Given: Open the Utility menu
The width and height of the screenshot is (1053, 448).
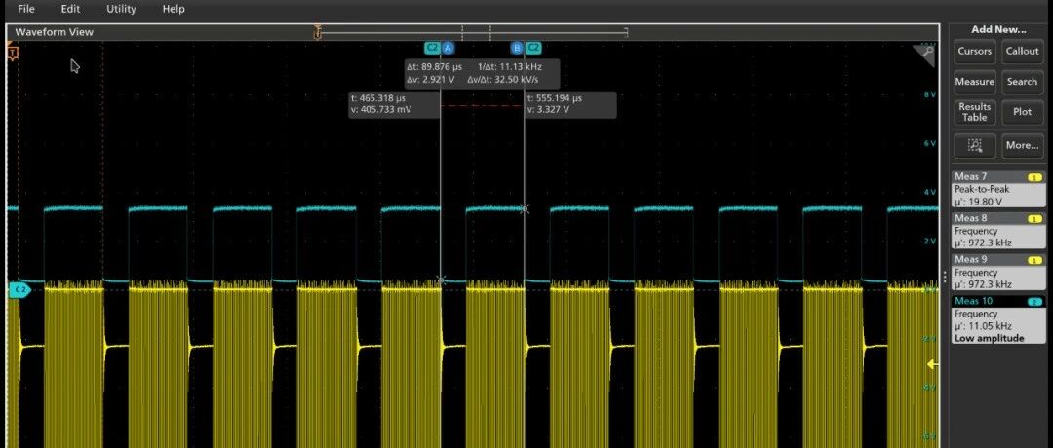Looking at the screenshot, I should (121, 9).
